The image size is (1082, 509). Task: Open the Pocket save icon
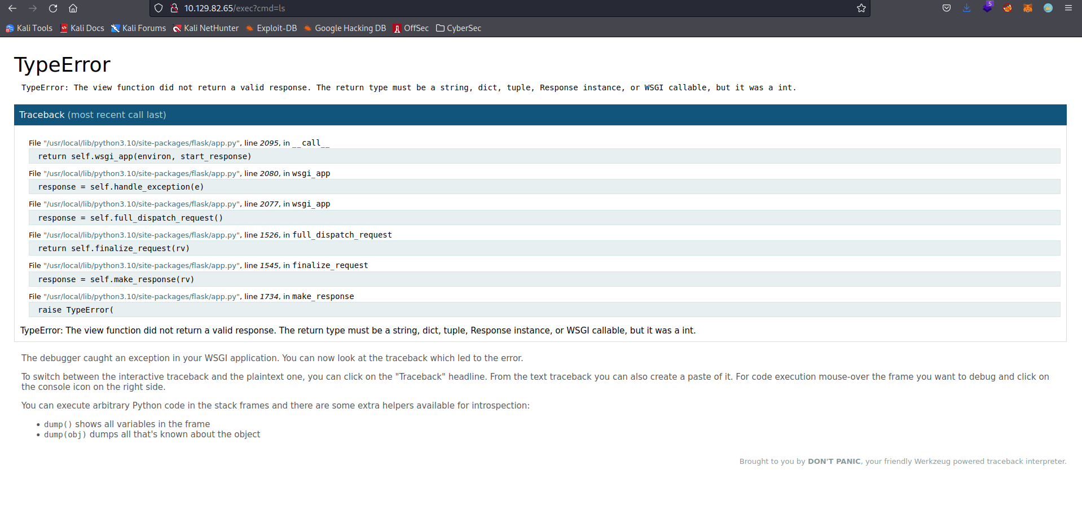point(946,8)
